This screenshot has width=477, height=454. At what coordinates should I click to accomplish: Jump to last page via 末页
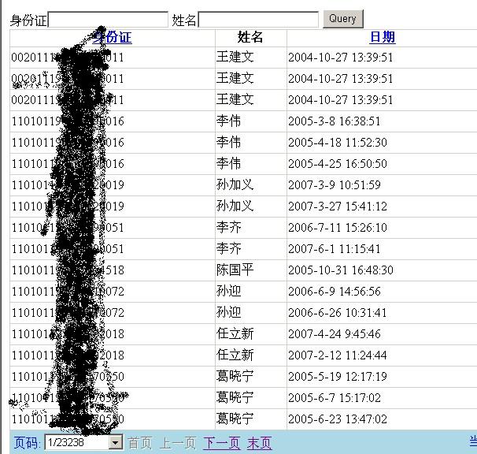point(259,443)
